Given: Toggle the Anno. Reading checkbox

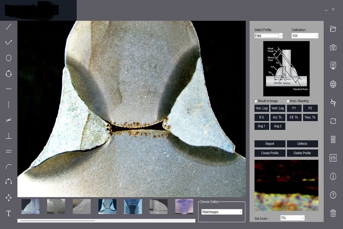Looking at the screenshot, I should 288,101.
